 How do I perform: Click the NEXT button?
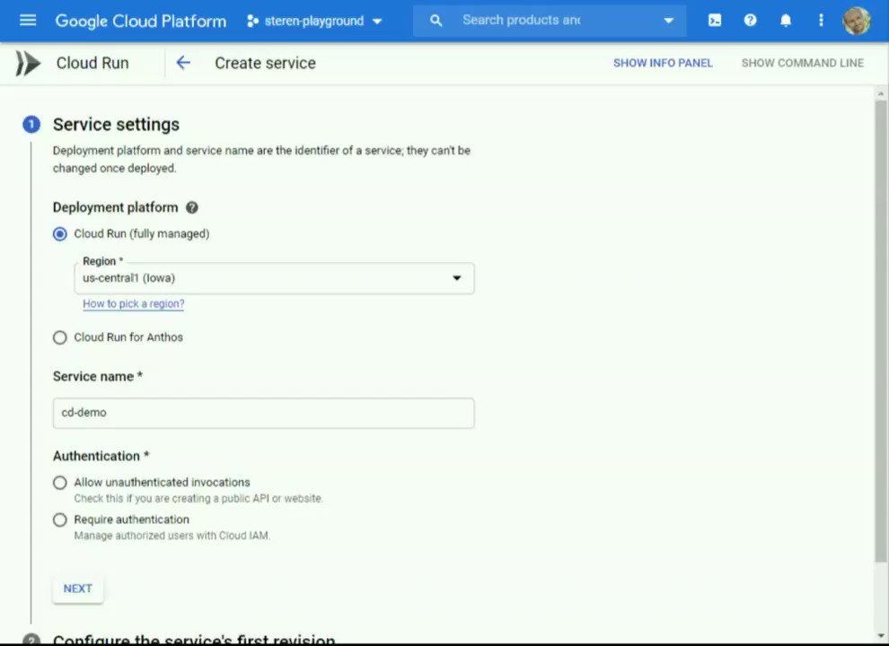point(77,589)
